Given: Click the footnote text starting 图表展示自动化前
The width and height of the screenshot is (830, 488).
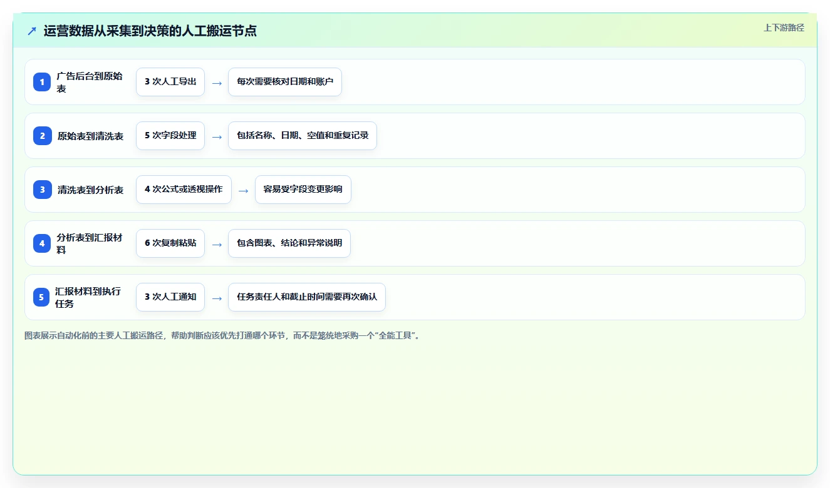Looking at the screenshot, I should pos(222,336).
